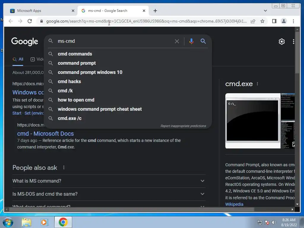Select the ms-cmd Google Search tab
This screenshot has width=304, height=228.
[x=113, y=11]
